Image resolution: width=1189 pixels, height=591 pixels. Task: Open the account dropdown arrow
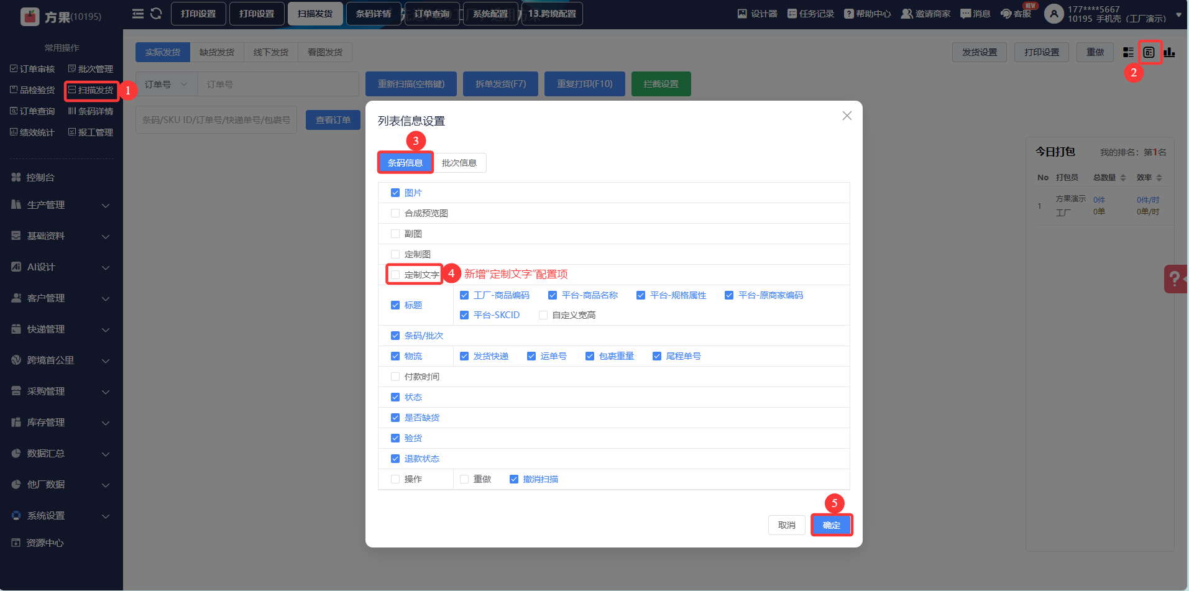point(1178,14)
